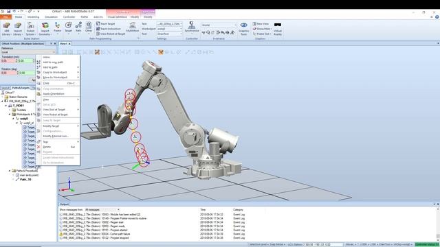Switch to the Controller ribbon tab
This screenshot has width=440, height=247.
coord(69,17)
